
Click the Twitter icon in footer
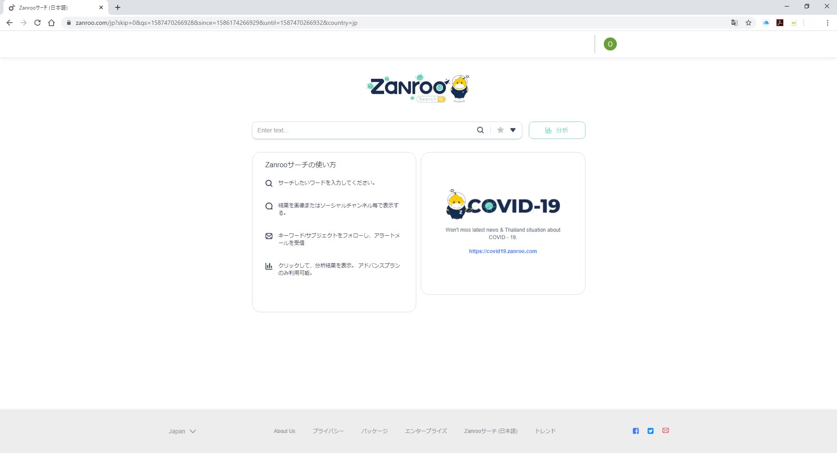point(650,431)
